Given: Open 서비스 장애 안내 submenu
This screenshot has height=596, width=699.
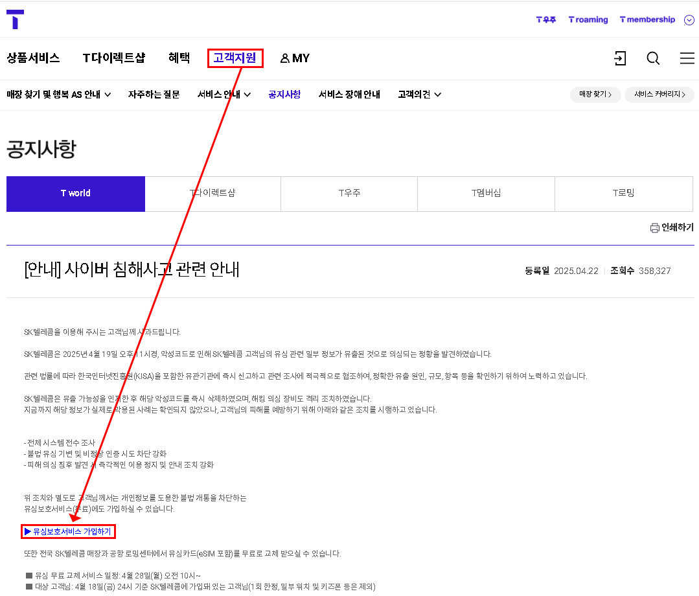Looking at the screenshot, I should coord(349,95).
